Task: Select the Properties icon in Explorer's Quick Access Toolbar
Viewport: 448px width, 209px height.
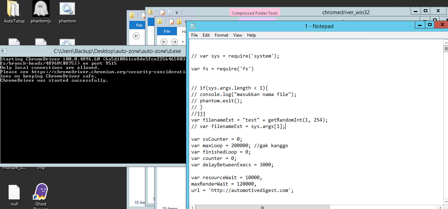Action: 162,12
